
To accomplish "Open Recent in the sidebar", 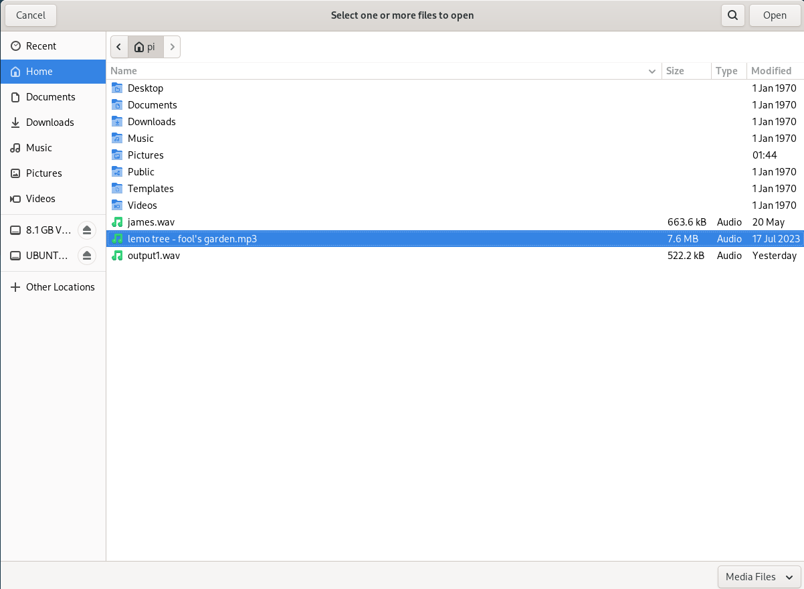I will (x=41, y=46).
